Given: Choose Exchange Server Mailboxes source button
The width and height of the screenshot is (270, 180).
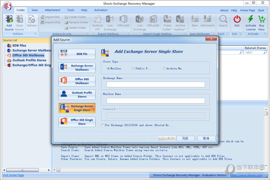Looking at the screenshot, I should click(x=77, y=68).
